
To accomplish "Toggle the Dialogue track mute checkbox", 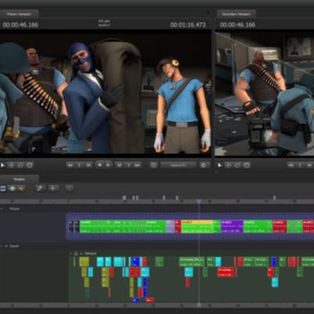I will click(81, 254).
